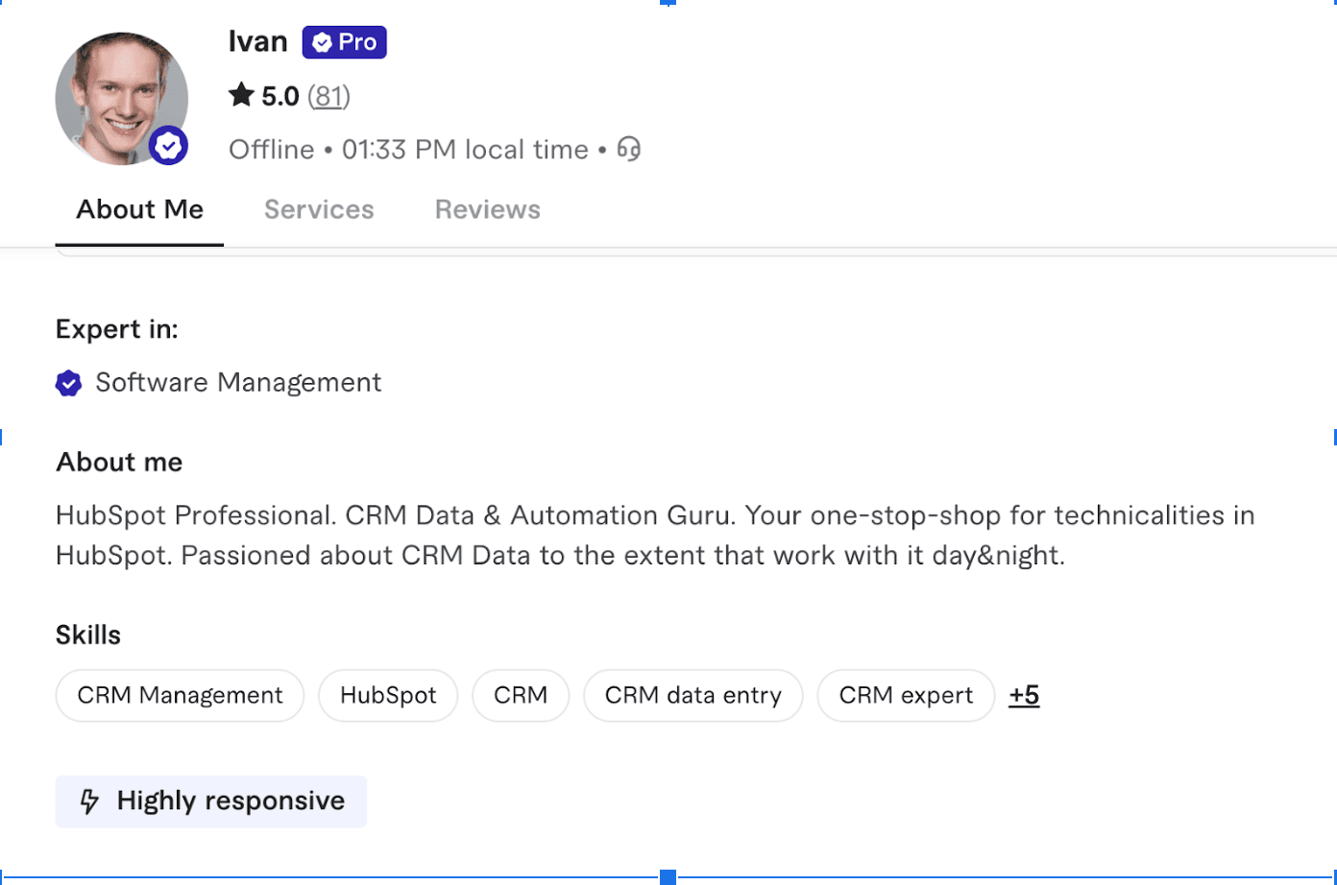Open the 81 reviews count link
This screenshot has height=885, width=1337.
(x=328, y=96)
